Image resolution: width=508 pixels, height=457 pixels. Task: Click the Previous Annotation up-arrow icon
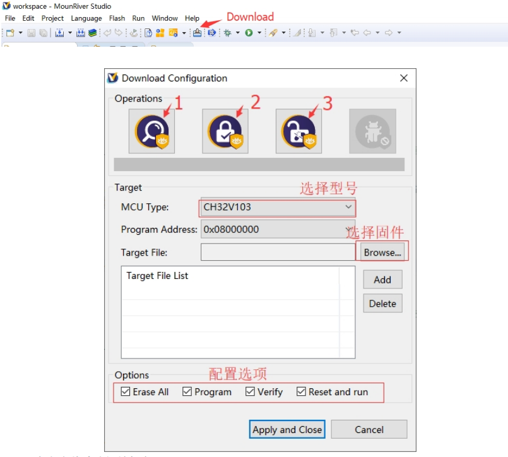click(333, 33)
